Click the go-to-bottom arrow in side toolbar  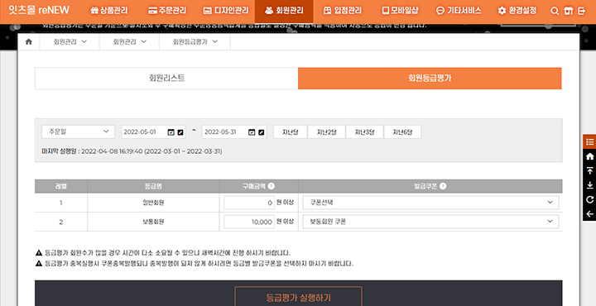point(589,185)
